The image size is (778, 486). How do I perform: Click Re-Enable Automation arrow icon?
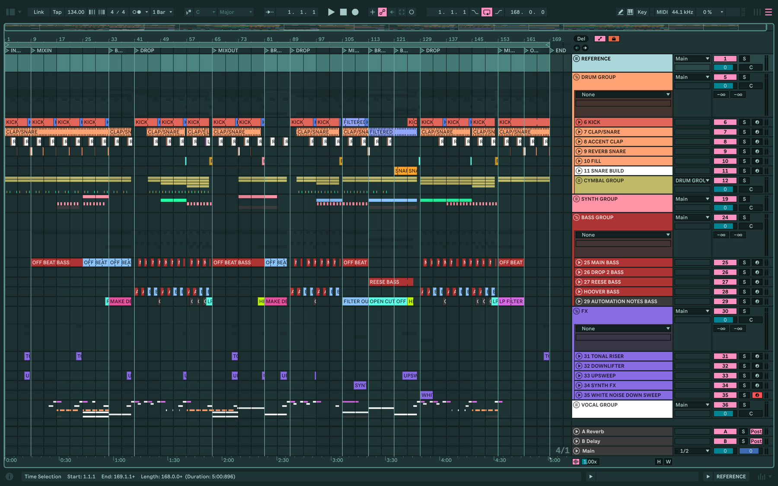point(392,12)
